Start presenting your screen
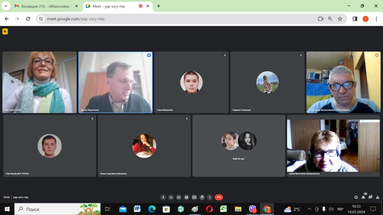 tap(194, 197)
